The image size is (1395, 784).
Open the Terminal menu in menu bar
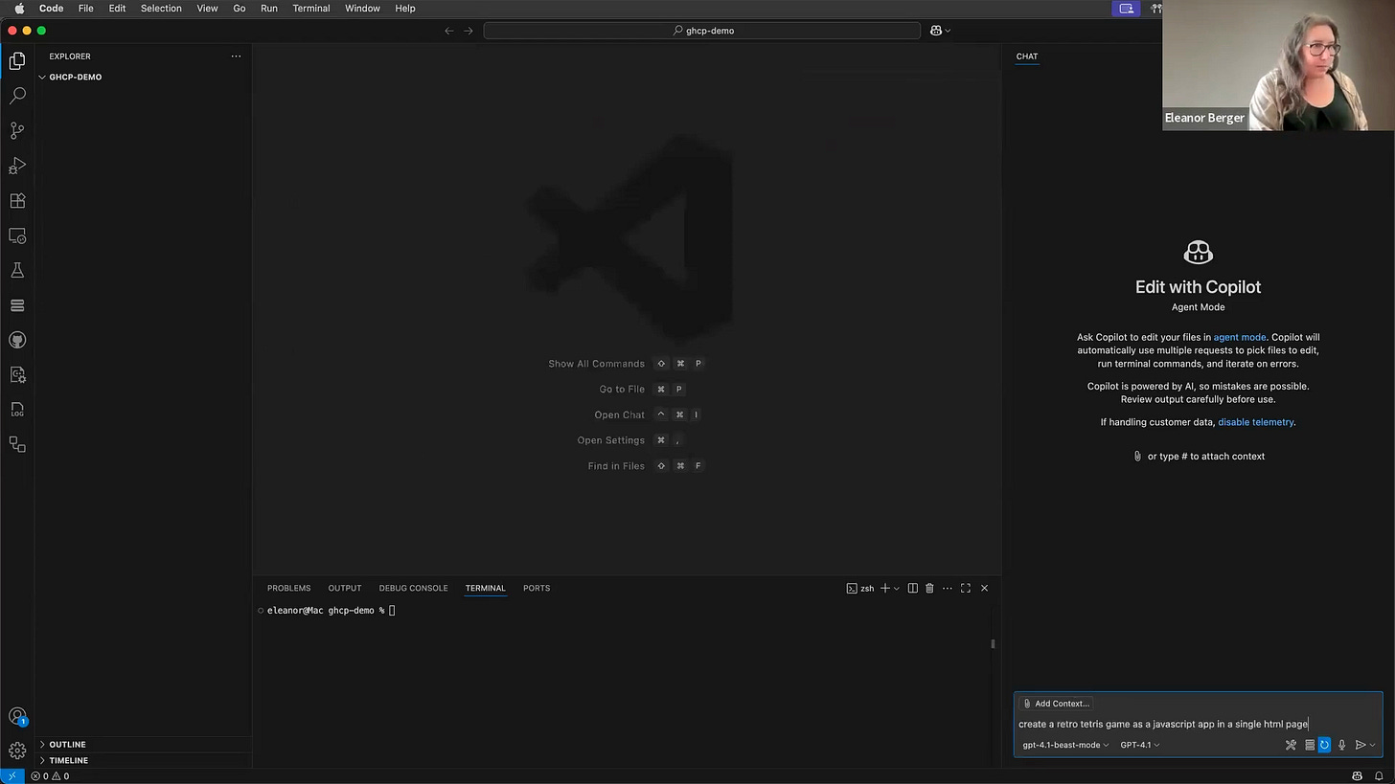pyautogui.click(x=311, y=8)
